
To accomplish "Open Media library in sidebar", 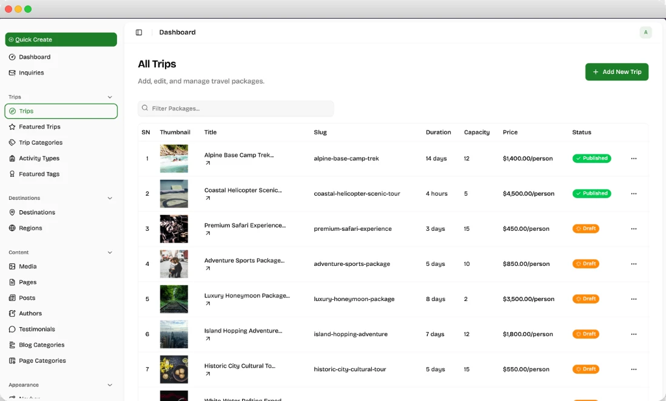I will [x=61, y=267].
